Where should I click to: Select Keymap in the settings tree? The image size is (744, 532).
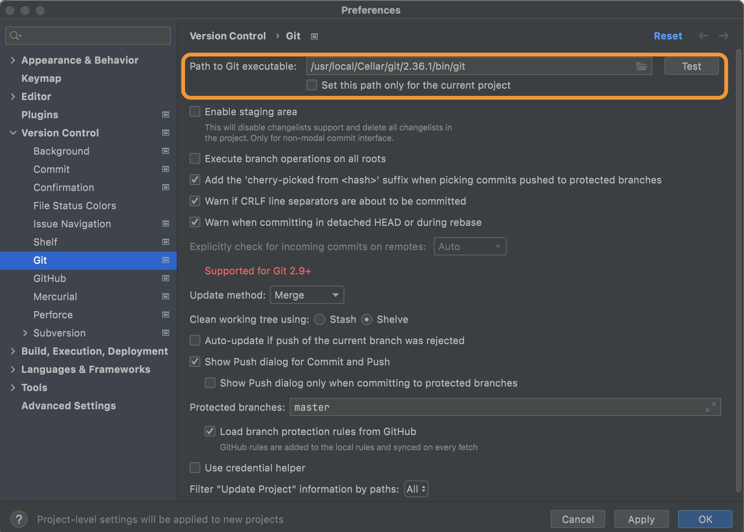pos(41,78)
